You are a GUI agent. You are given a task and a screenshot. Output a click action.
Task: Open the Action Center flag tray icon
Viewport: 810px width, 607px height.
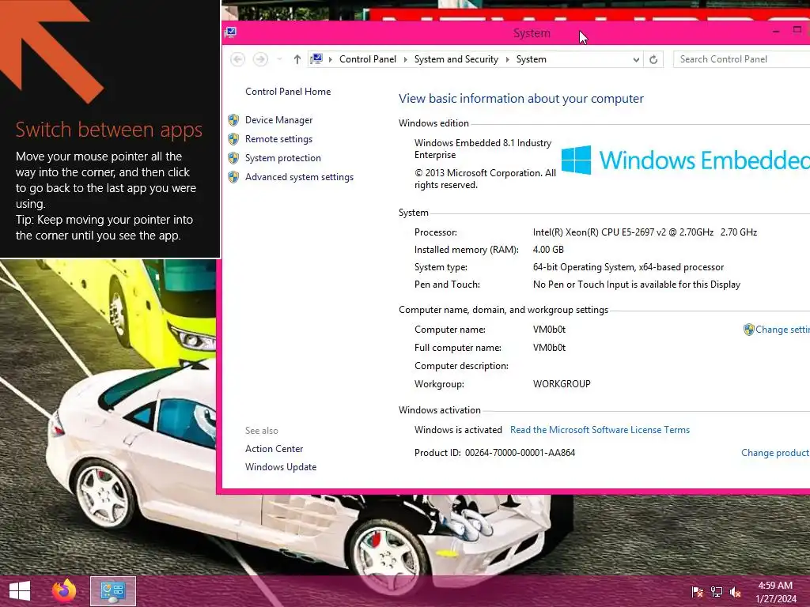click(x=697, y=592)
